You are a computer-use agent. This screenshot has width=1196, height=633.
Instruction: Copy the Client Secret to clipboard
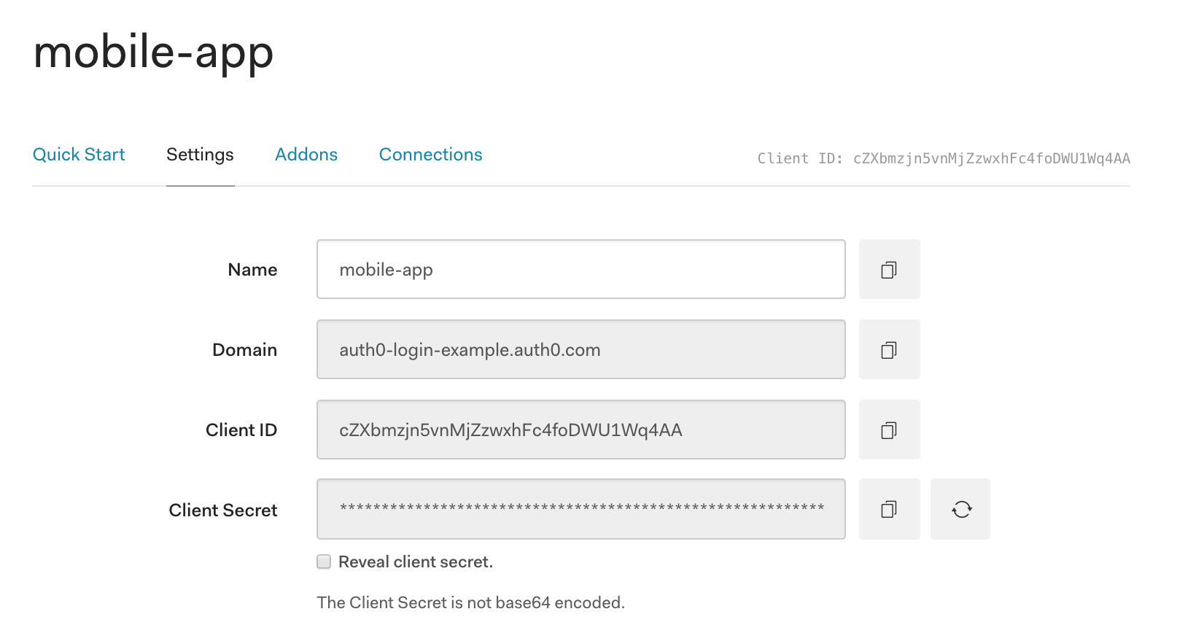tap(889, 509)
